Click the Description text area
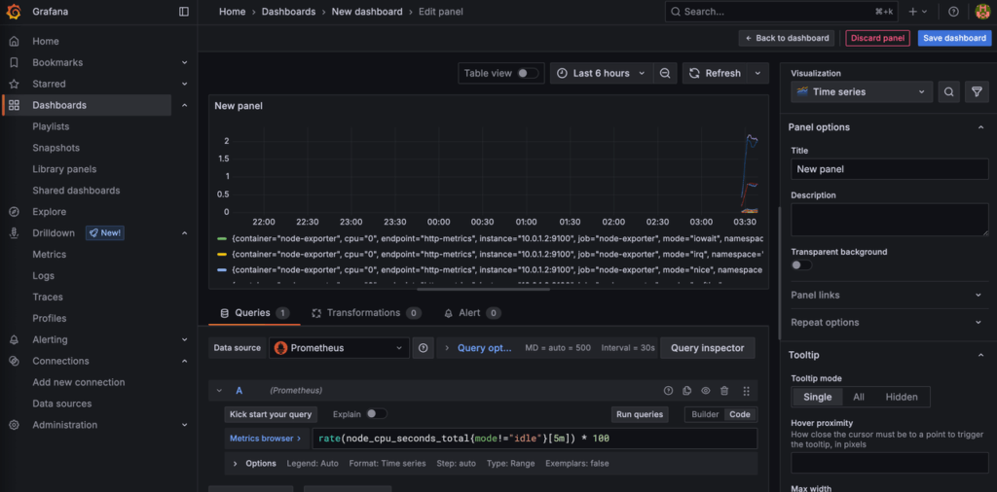The width and height of the screenshot is (997, 492). pos(890,221)
